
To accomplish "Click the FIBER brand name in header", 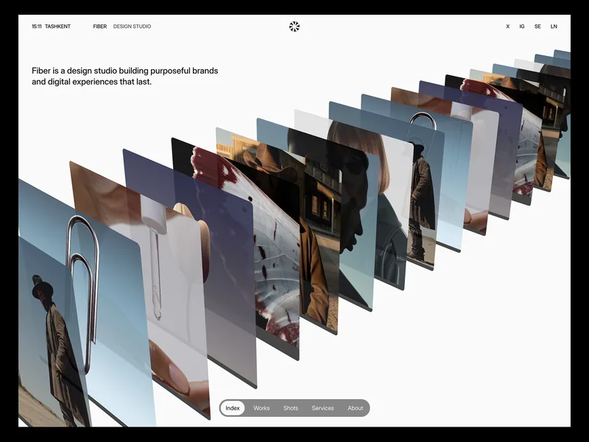I will 100,27.
